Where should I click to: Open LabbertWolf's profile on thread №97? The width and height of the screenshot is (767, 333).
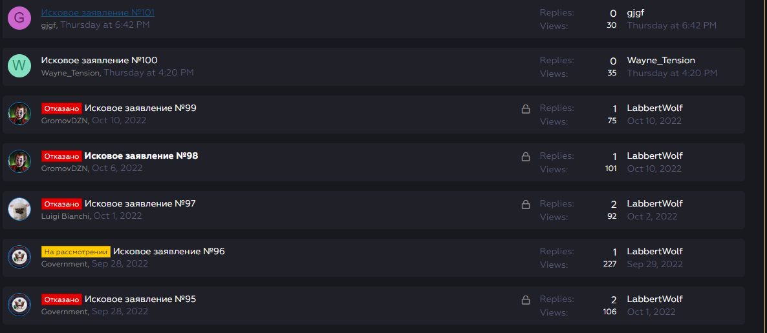655,204
